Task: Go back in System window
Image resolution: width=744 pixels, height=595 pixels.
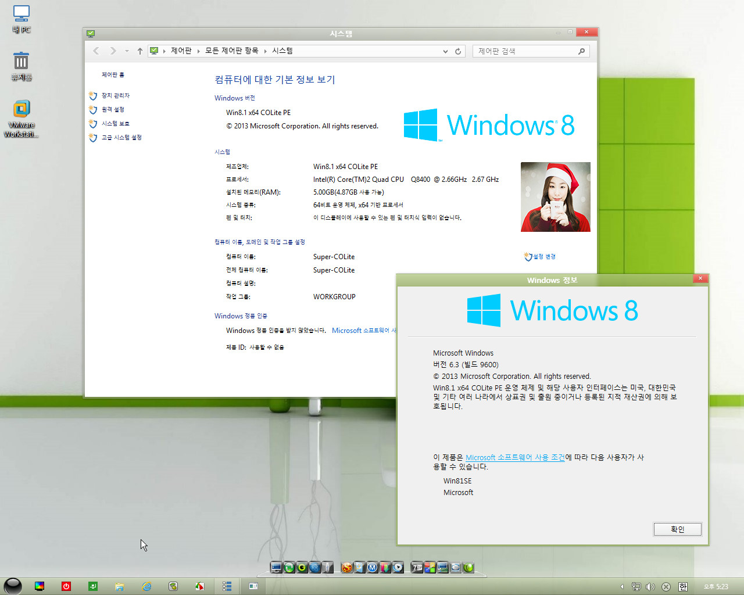Action: click(x=96, y=51)
